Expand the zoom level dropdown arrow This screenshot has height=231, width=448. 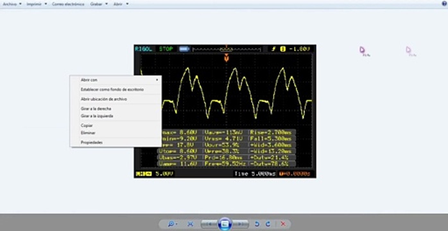(x=177, y=224)
